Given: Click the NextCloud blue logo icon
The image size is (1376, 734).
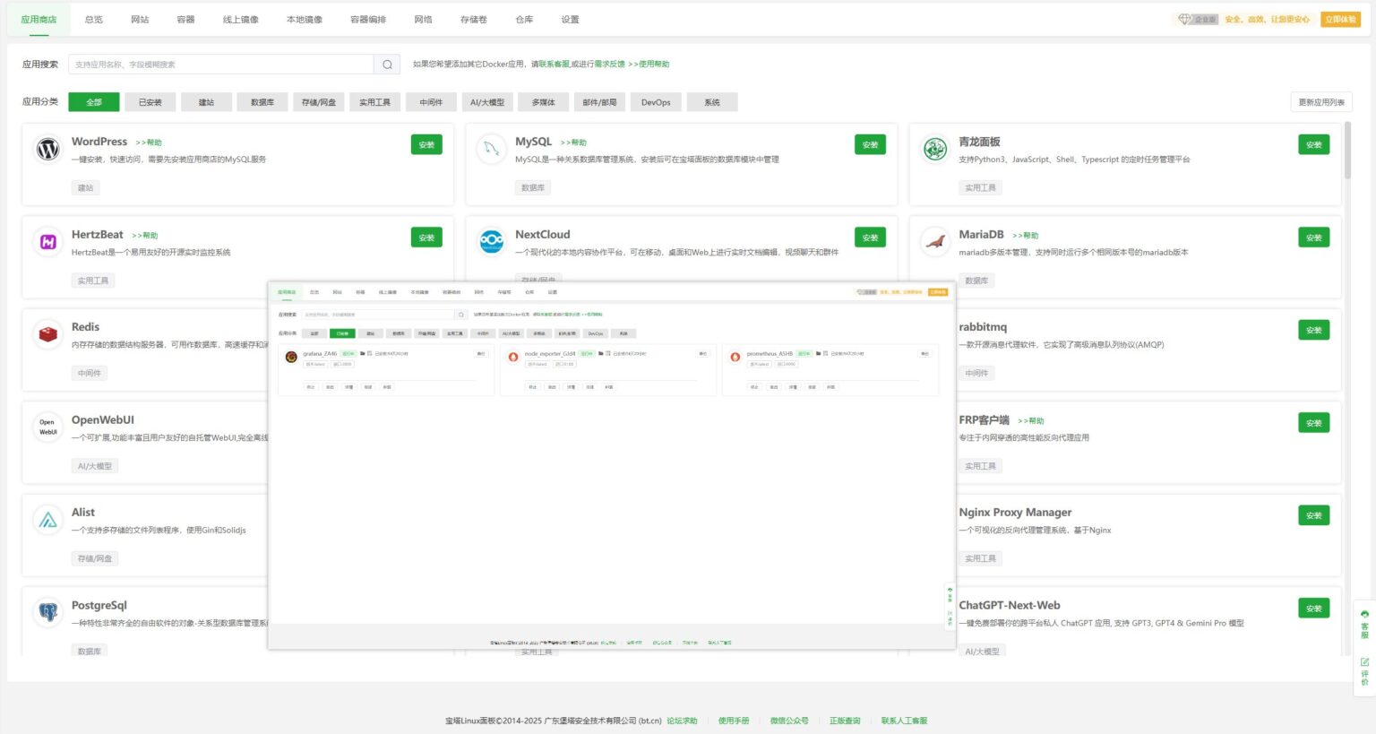Looking at the screenshot, I should point(491,242).
